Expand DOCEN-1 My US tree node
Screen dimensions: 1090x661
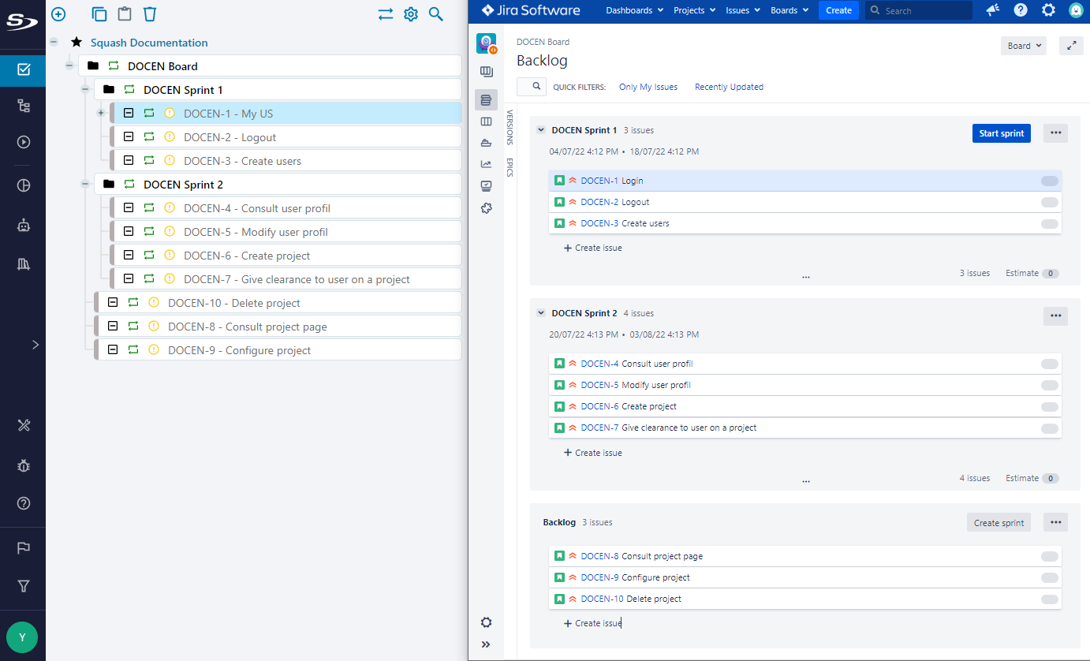tap(100, 114)
